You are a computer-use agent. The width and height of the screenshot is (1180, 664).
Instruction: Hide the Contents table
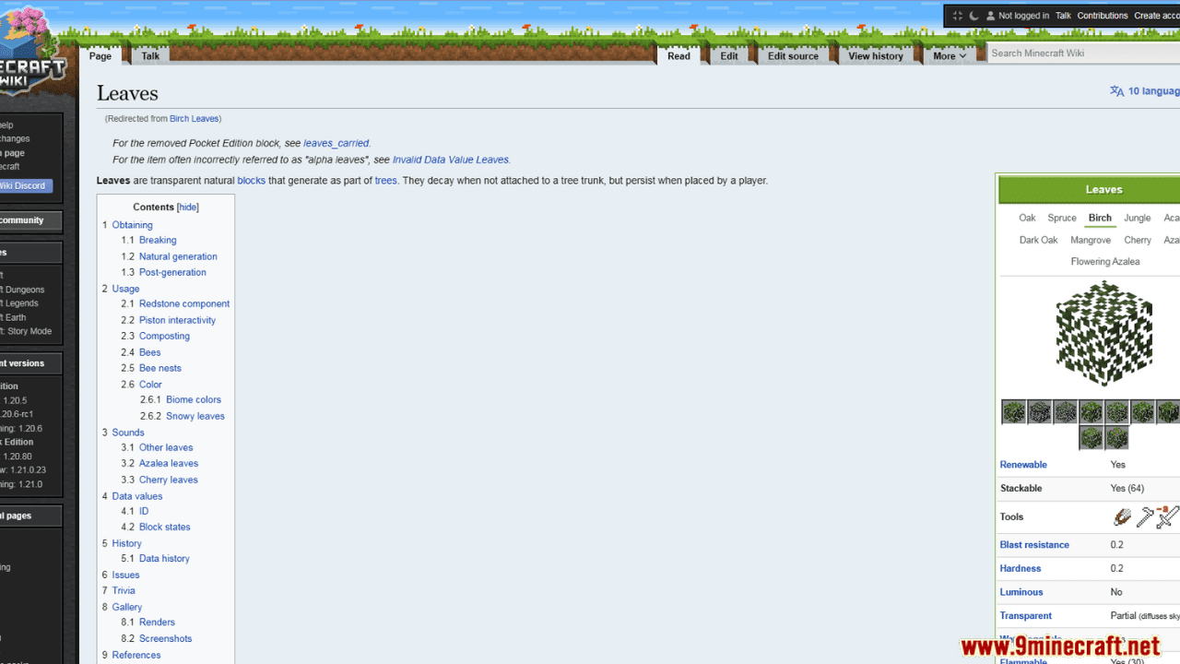point(188,207)
